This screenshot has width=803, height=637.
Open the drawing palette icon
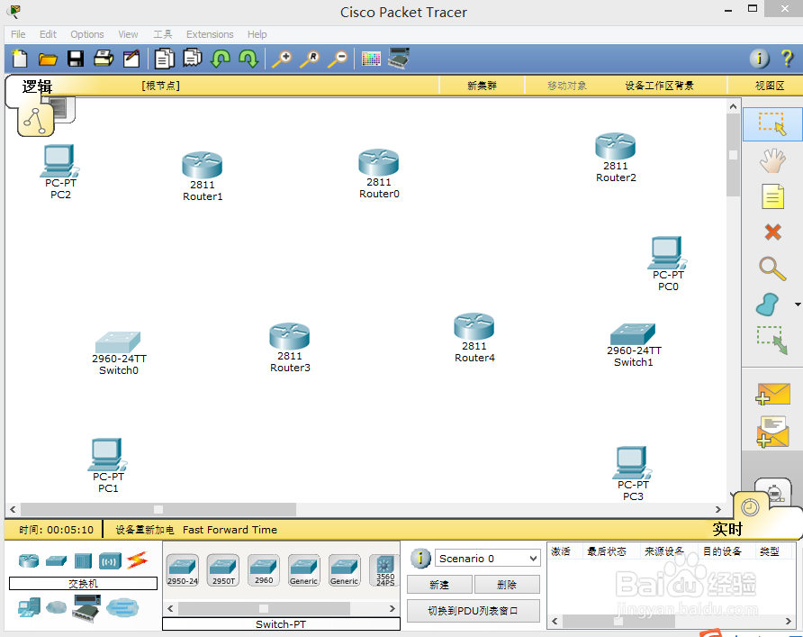(x=371, y=59)
